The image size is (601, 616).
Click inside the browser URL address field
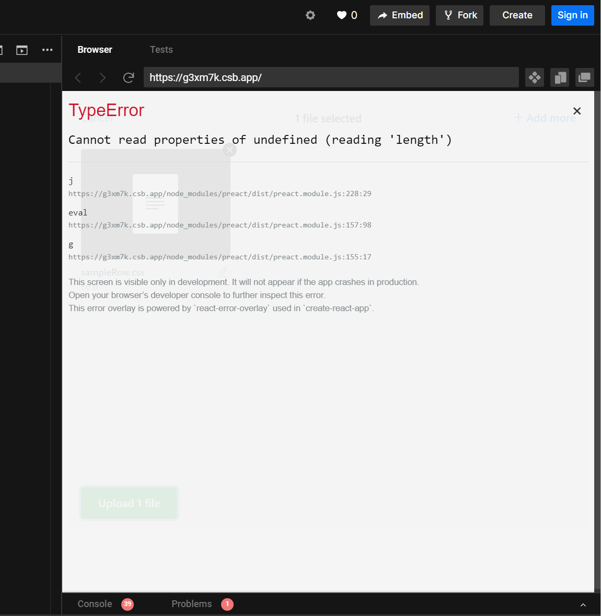point(331,77)
